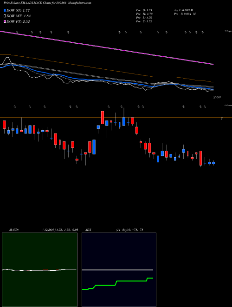Click the 'Pre C: 1.72' value

[144, 21]
